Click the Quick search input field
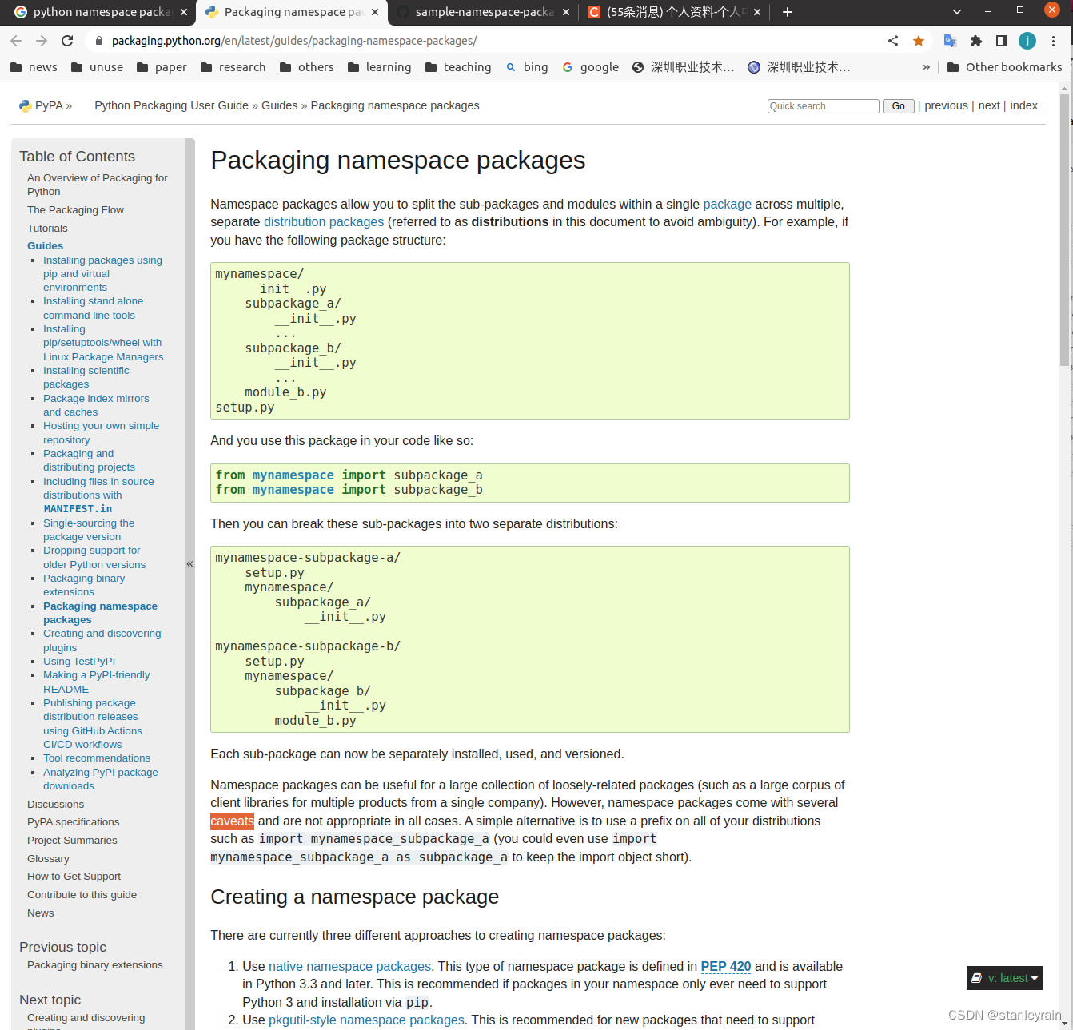 (823, 105)
